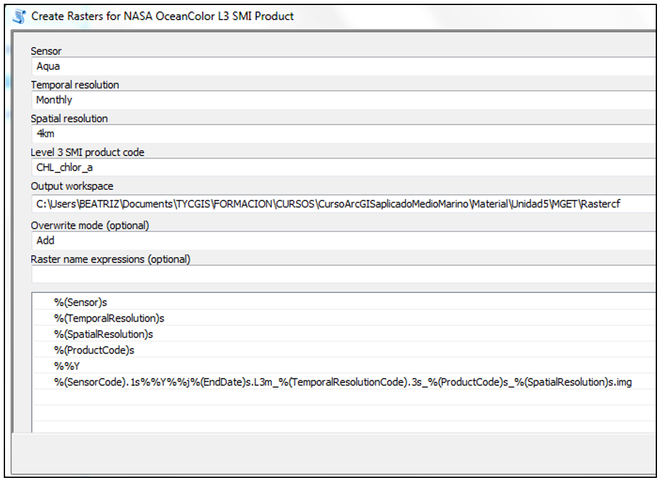Open the Overwrite mode box showing Add

pos(342,240)
